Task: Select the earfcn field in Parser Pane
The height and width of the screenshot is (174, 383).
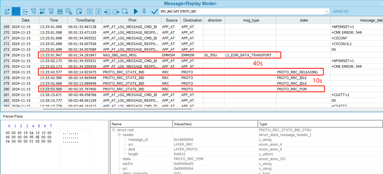Action: coord(127,164)
